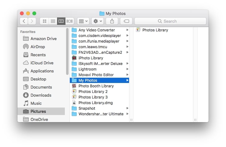
Task: Select Pictures in the sidebar
Action: point(41,111)
